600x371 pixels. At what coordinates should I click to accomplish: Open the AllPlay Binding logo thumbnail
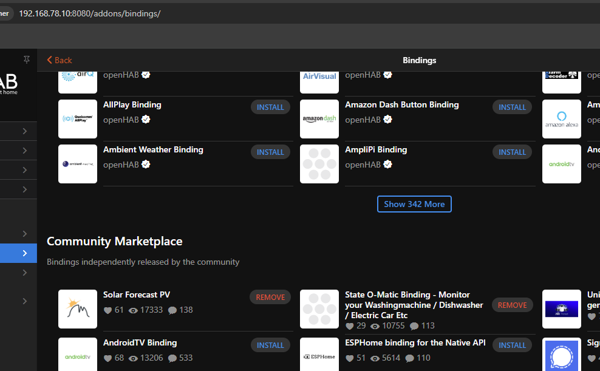[78, 119]
